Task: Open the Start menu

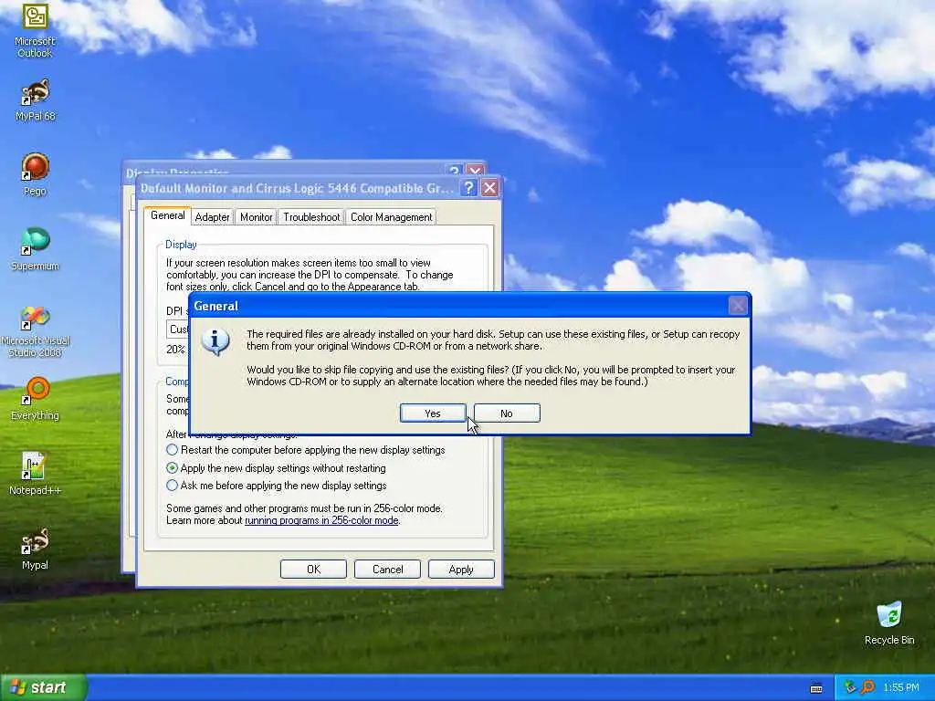Action: (43, 687)
